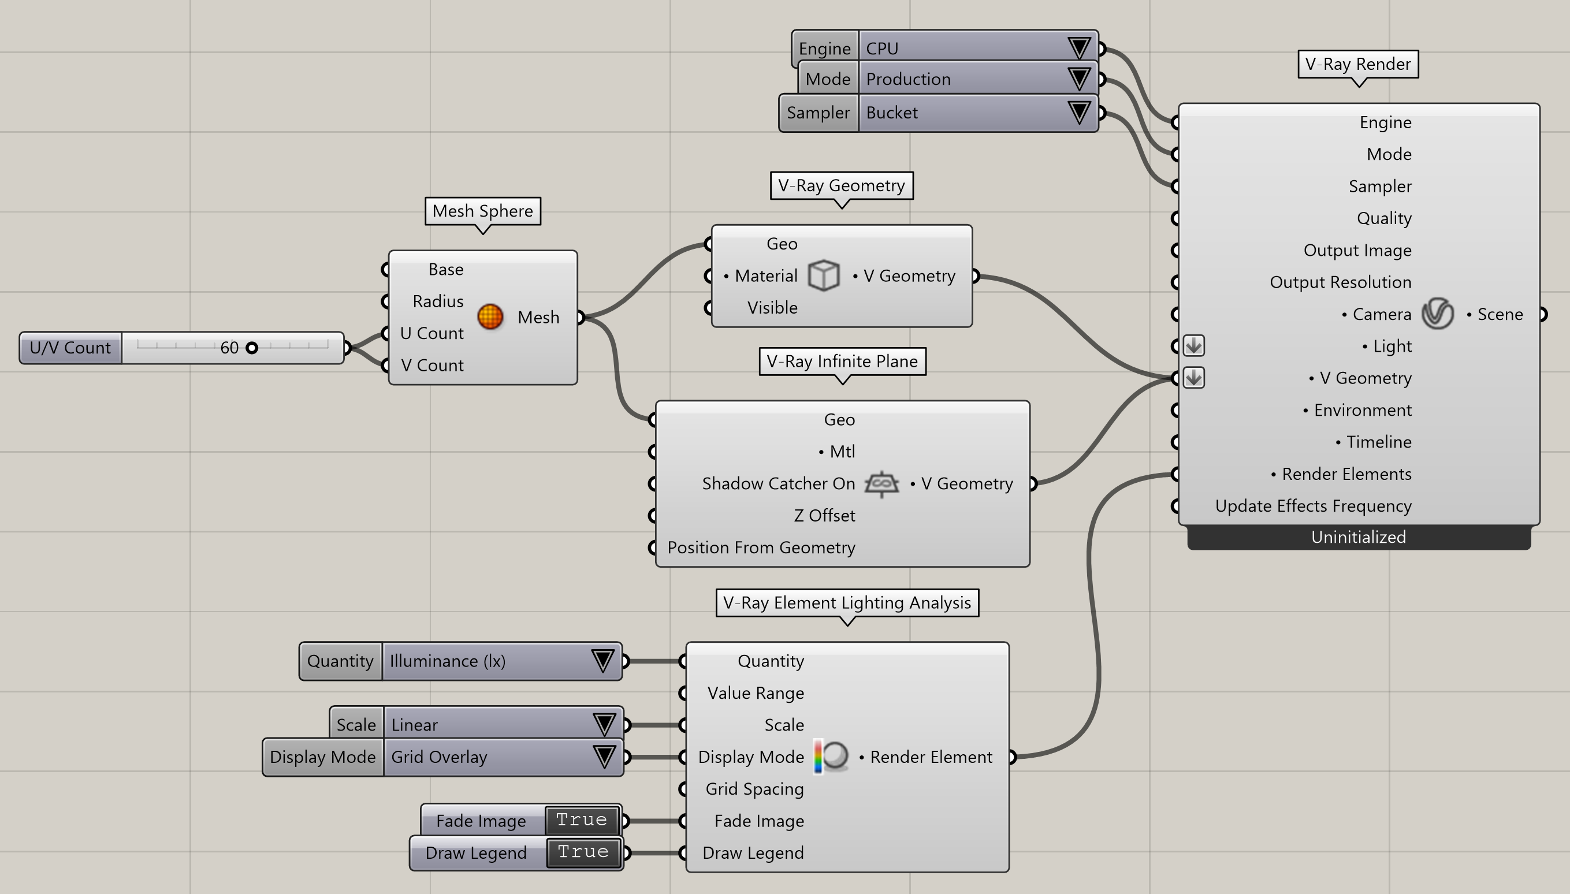Click the Position From Geometry input
1570x894 pixels.
(761, 547)
